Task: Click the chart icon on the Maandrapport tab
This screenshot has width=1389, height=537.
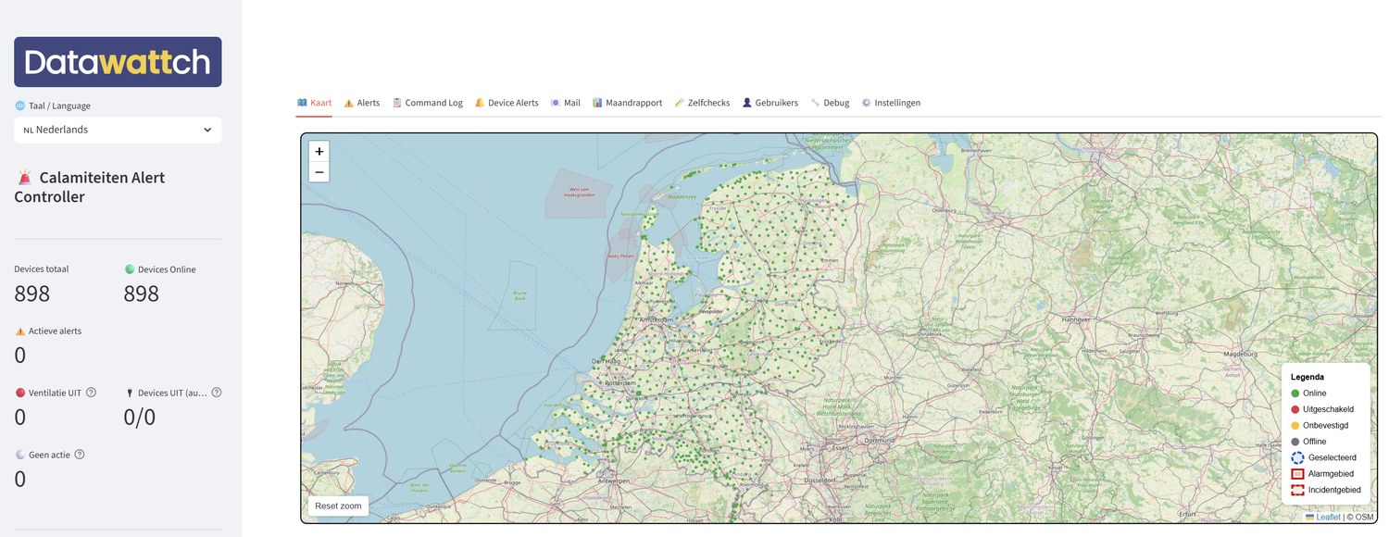Action: (x=597, y=103)
